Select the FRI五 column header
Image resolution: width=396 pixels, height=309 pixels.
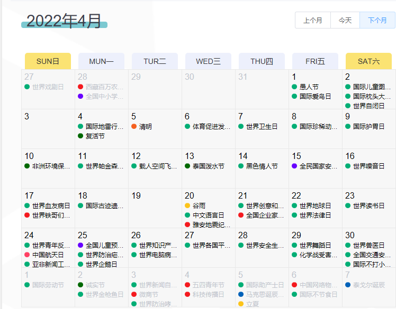[315, 61]
